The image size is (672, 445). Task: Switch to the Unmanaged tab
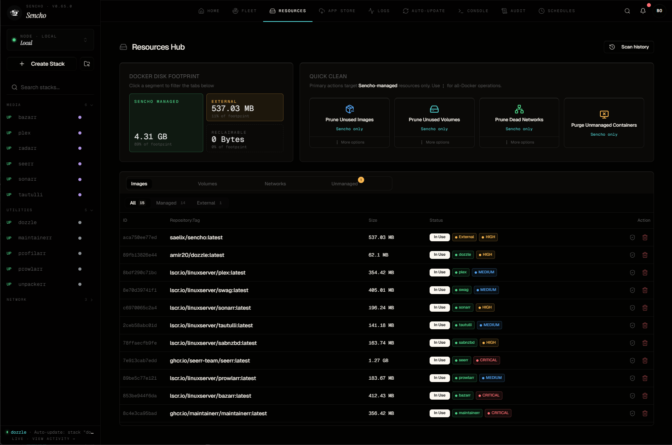[x=345, y=184]
